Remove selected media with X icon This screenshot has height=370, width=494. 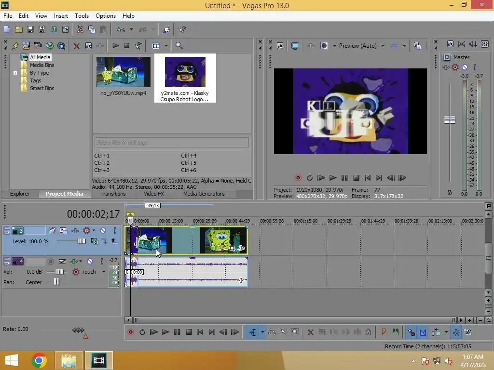(x=76, y=46)
